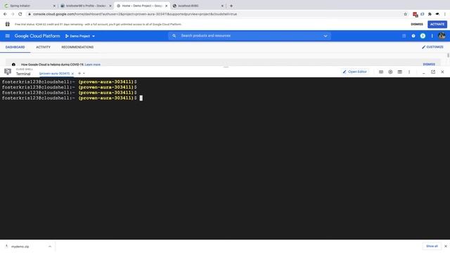
Task: Expand the new terminal tab dropdown arrow
Action: [84, 73]
